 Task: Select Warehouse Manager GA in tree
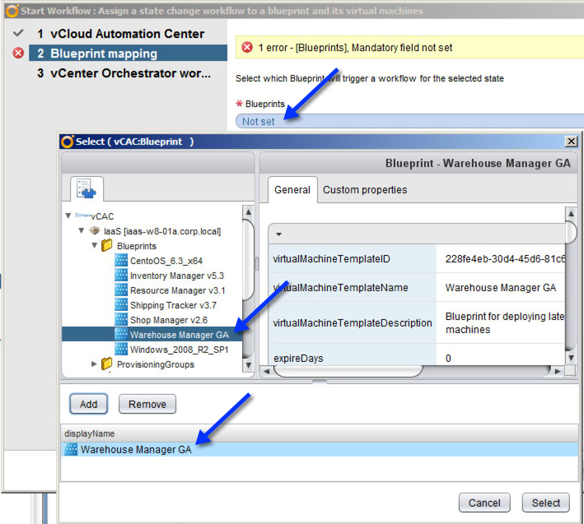tap(152, 334)
